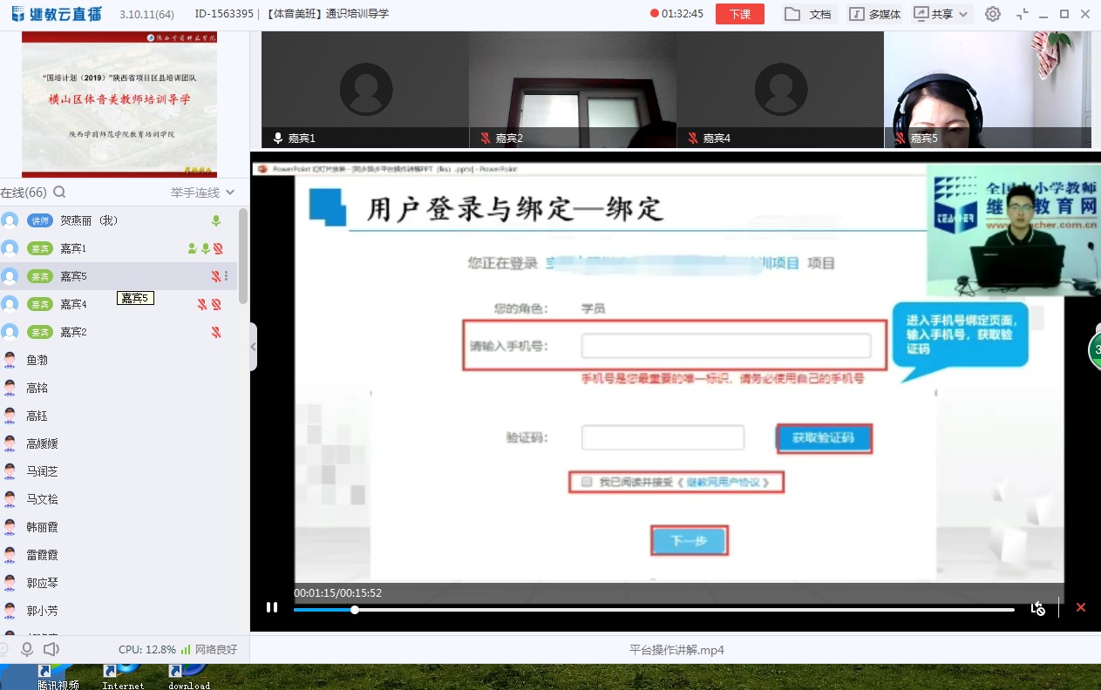Click 嘉宾1's green user status icon
The height and width of the screenshot is (690, 1101).
tap(192, 248)
